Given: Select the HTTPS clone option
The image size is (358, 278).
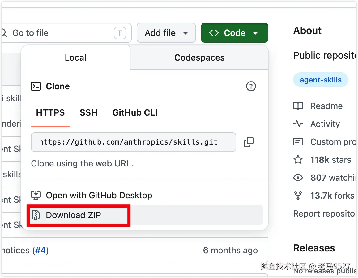Looking at the screenshot, I should (50, 113).
